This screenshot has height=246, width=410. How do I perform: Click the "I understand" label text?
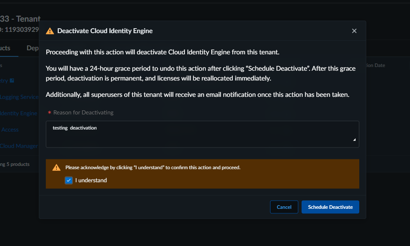[91, 180]
